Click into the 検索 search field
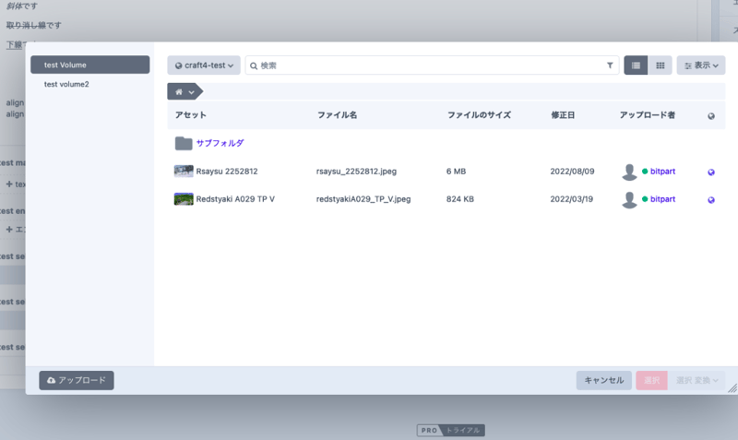Screen dimensions: 738x440 429,65
